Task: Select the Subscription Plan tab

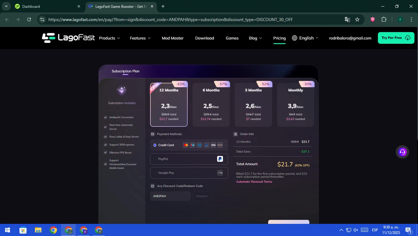Action: coord(125,71)
